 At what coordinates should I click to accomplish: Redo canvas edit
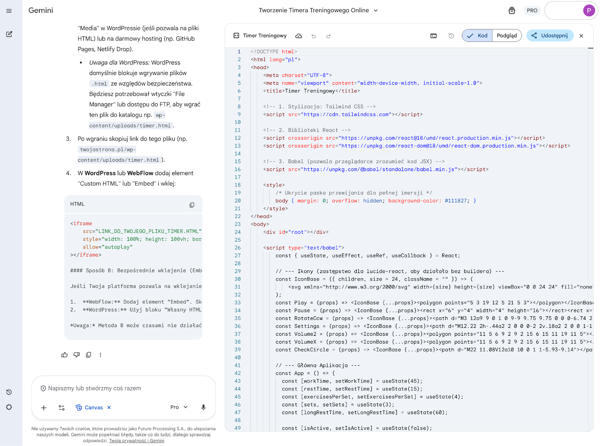pyautogui.click(x=328, y=36)
